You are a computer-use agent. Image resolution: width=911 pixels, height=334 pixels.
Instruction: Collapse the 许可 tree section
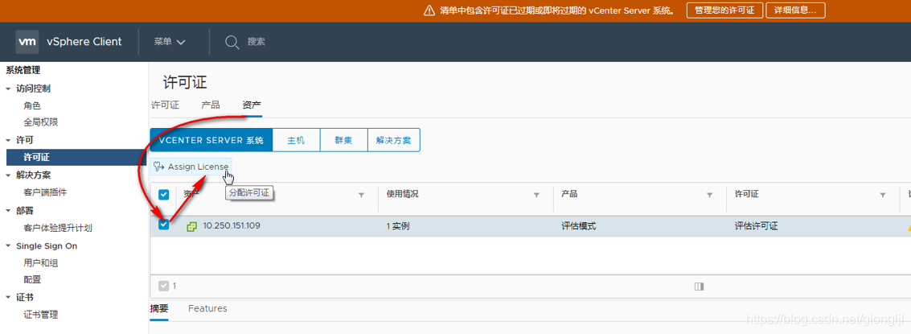pyautogui.click(x=8, y=141)
